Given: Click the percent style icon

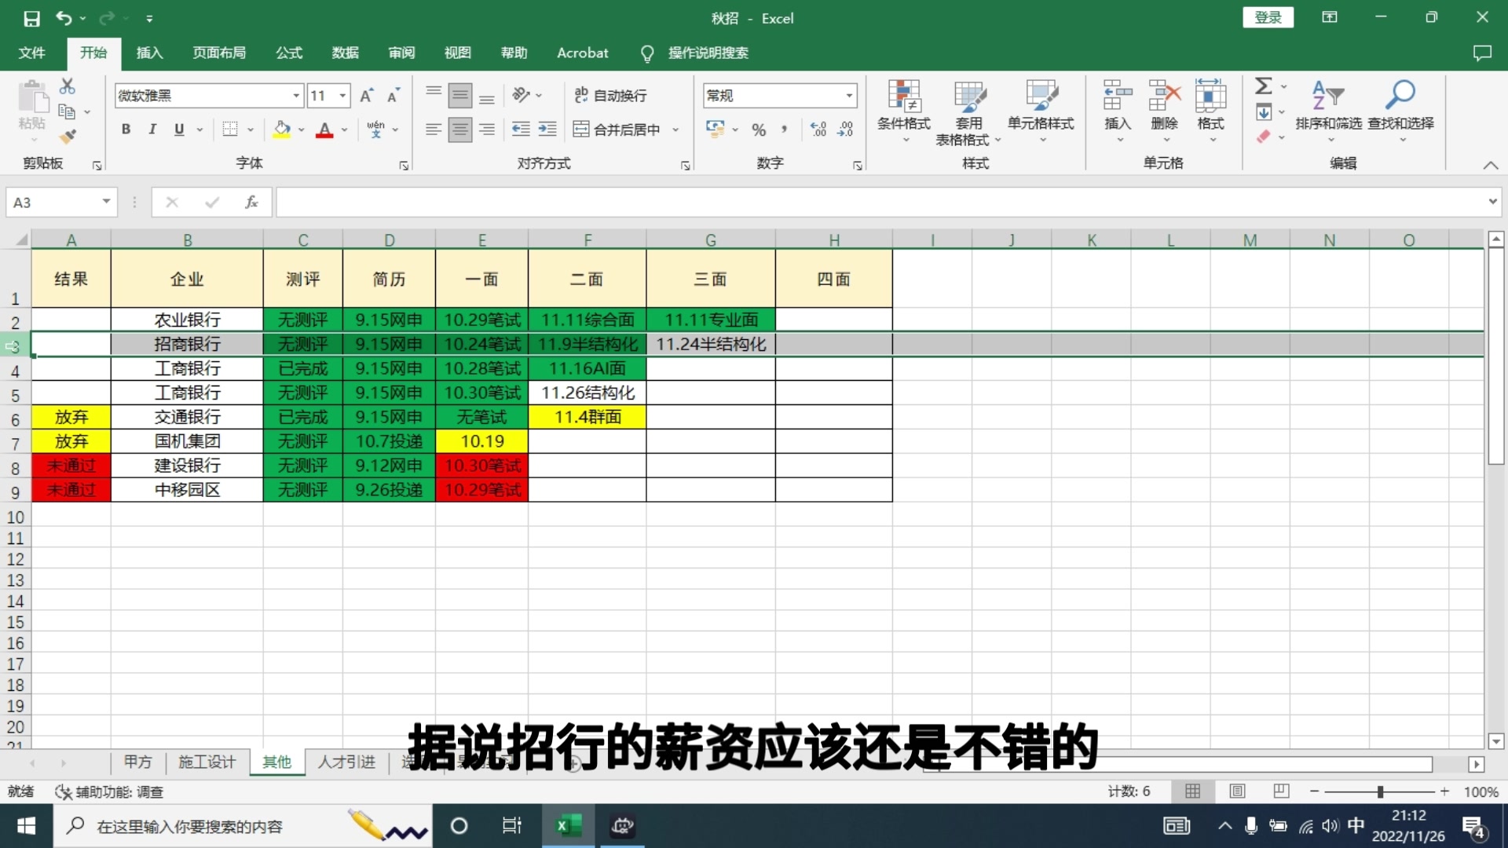Looking at the screenshot, I should pyautogui.click(x=759, y=130).
